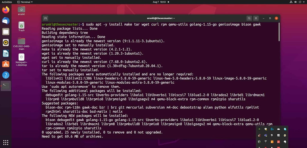
Task: Click 'Need to get 69.6 MB' line
Action: point(73,136)
